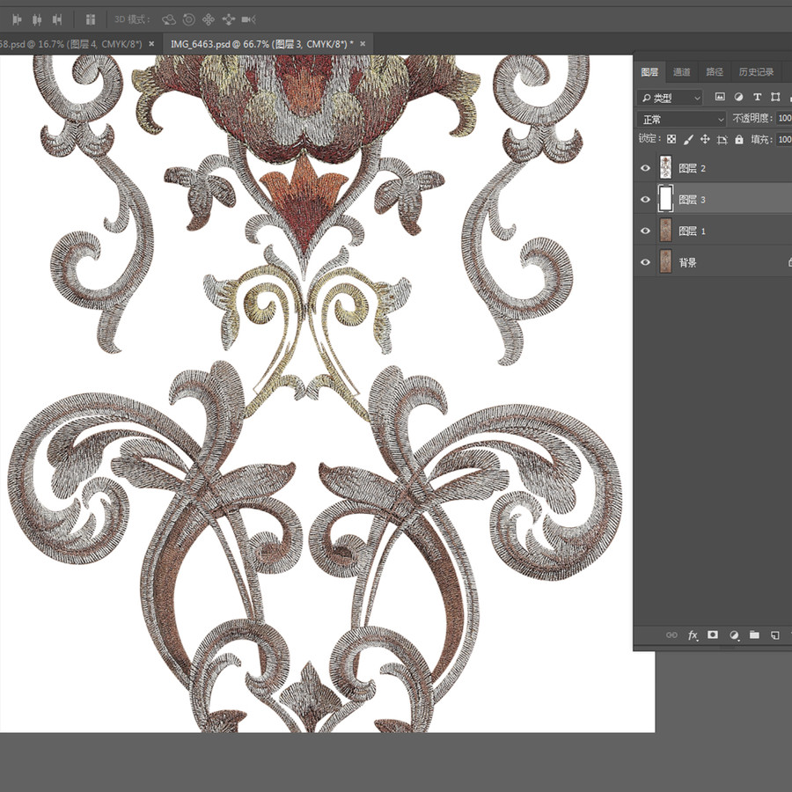Hide 背景 layer visibility
792x792 pixels.
click(645, 262)
